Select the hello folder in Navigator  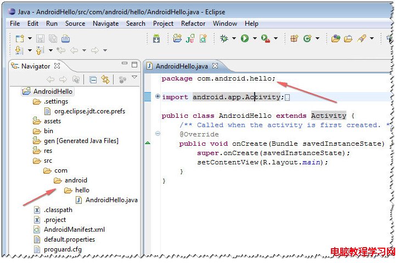(x=82, y=190)
